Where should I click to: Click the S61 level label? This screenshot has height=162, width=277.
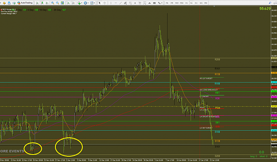(218, 122)
